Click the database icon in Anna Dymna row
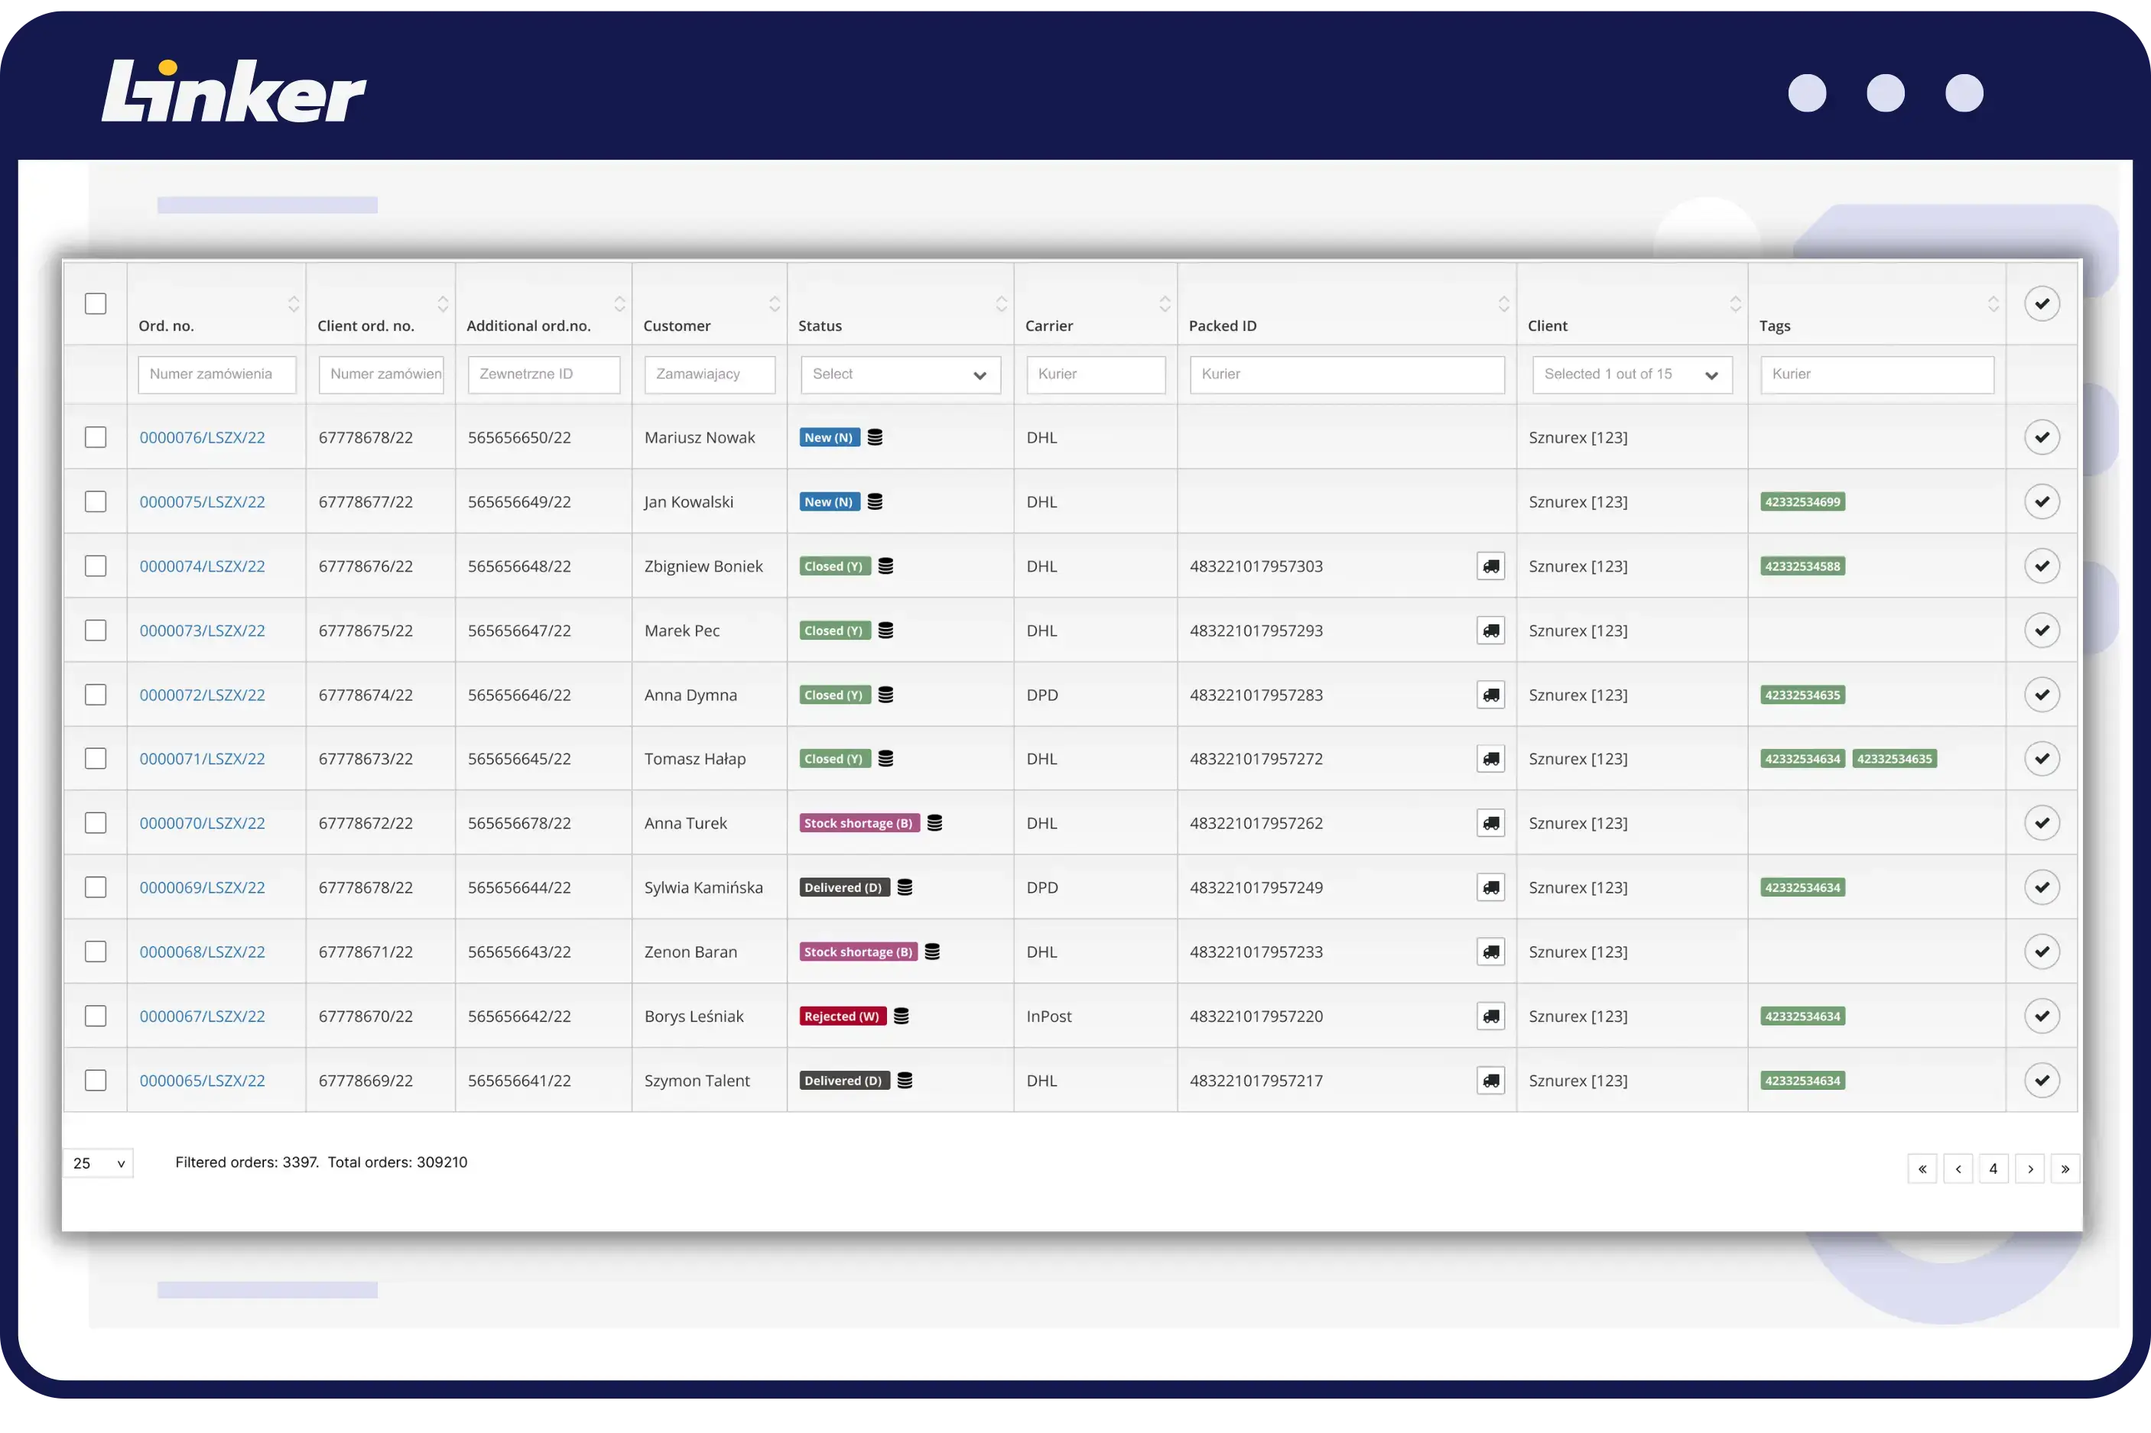 [885, 695]
